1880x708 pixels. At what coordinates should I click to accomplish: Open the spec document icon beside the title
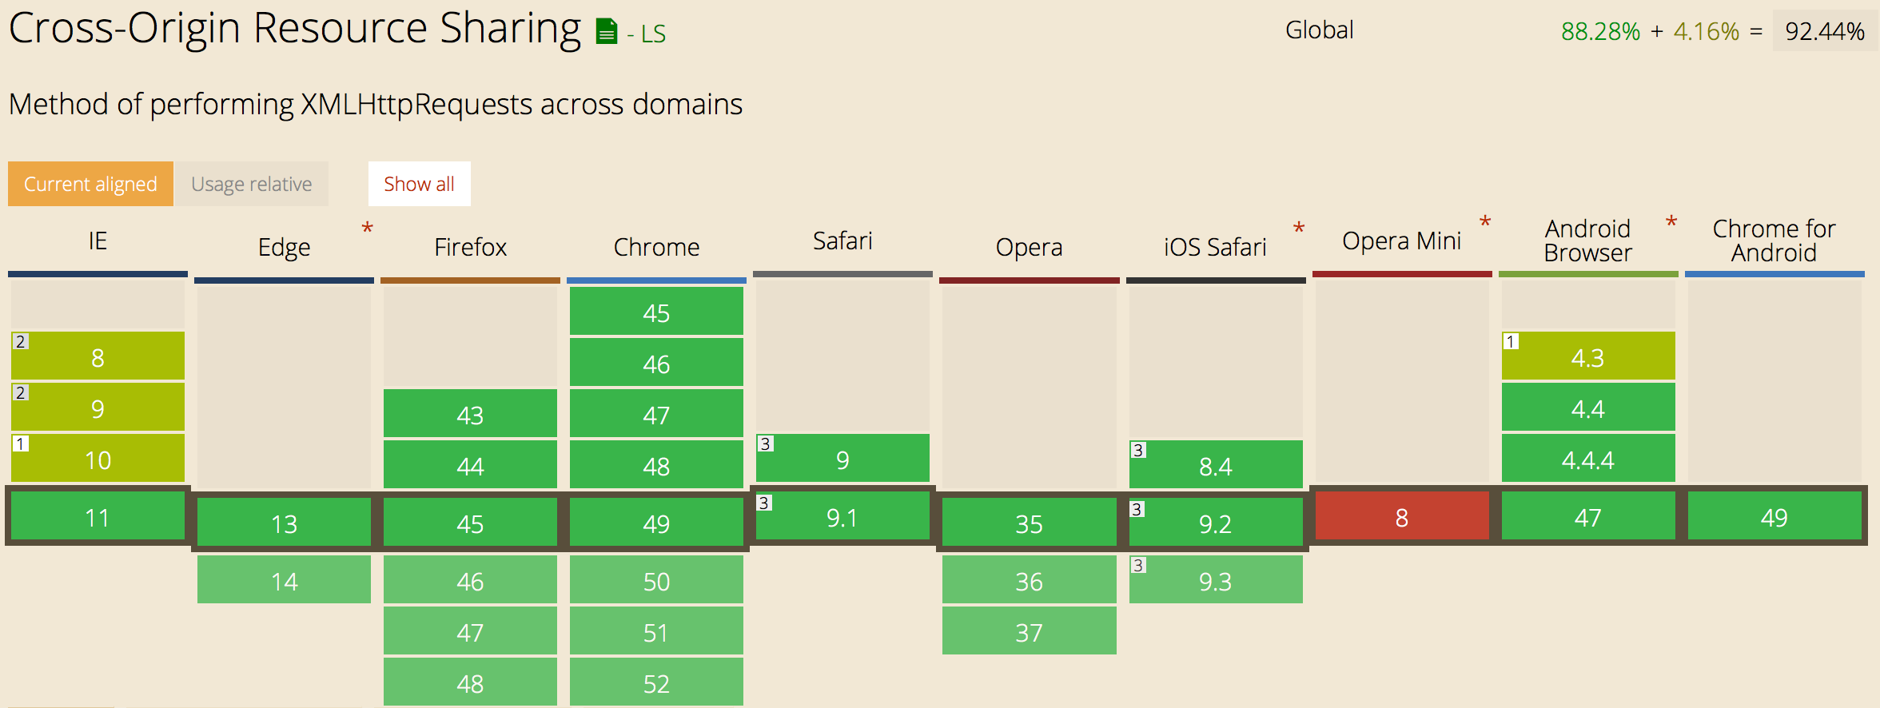pos(606,30)
